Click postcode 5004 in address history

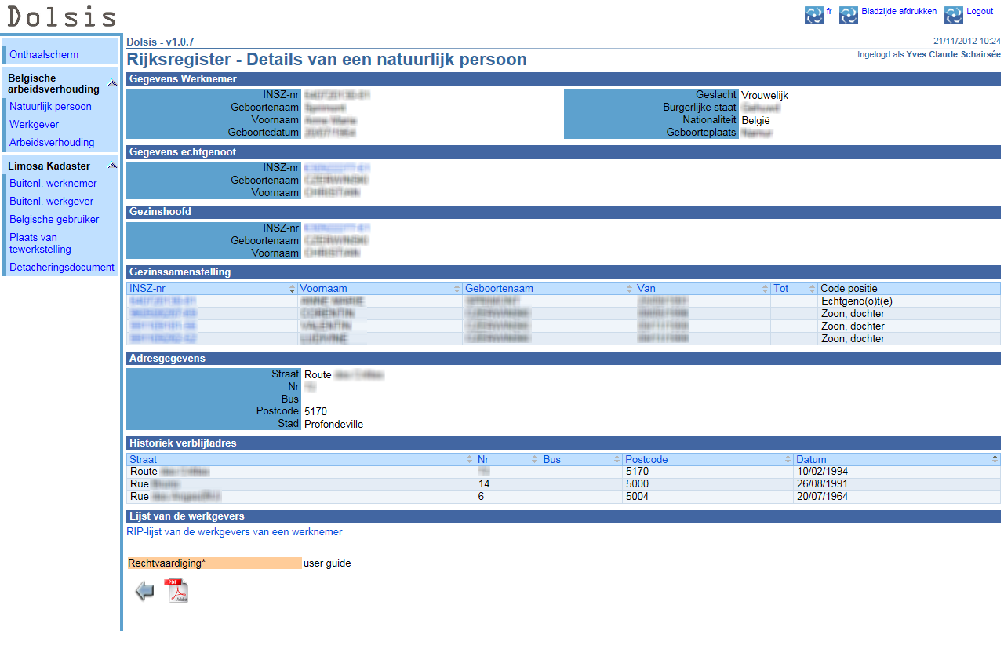click(x=637, y=497)
